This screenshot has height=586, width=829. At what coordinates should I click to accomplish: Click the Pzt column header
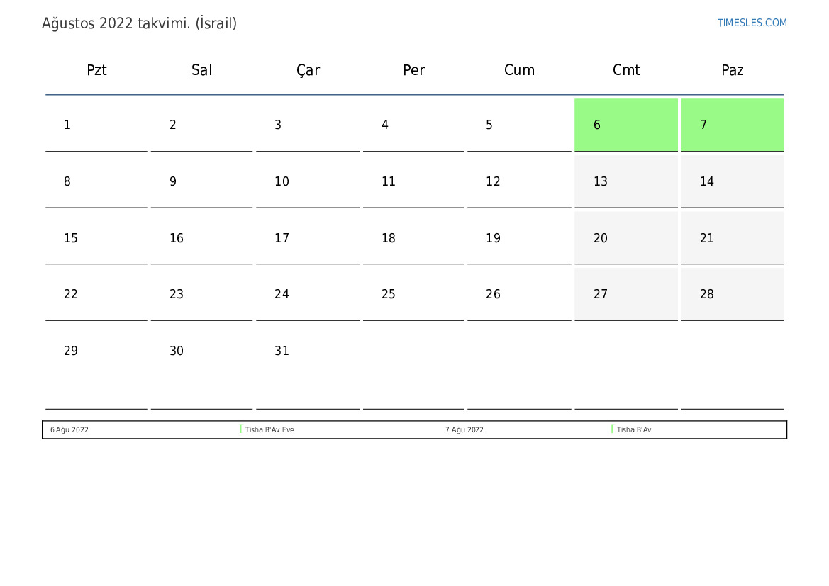(x=96, y=70)
